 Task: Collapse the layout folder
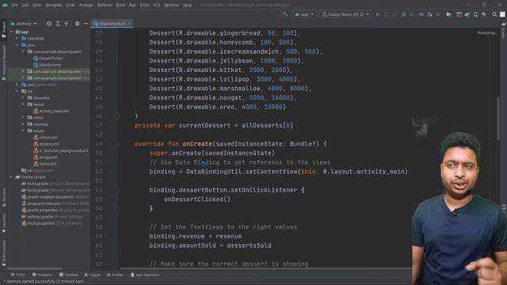click(x=23, y=104)
